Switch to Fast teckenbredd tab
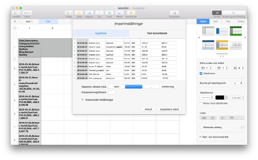This screenshot has height=160, width=258. point(157,33)
